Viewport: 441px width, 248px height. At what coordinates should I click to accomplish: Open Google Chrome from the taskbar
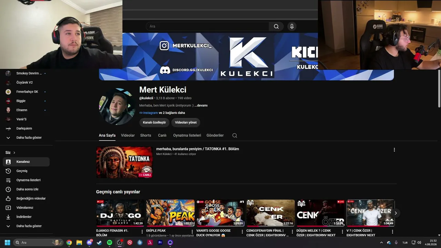point(69,242)
